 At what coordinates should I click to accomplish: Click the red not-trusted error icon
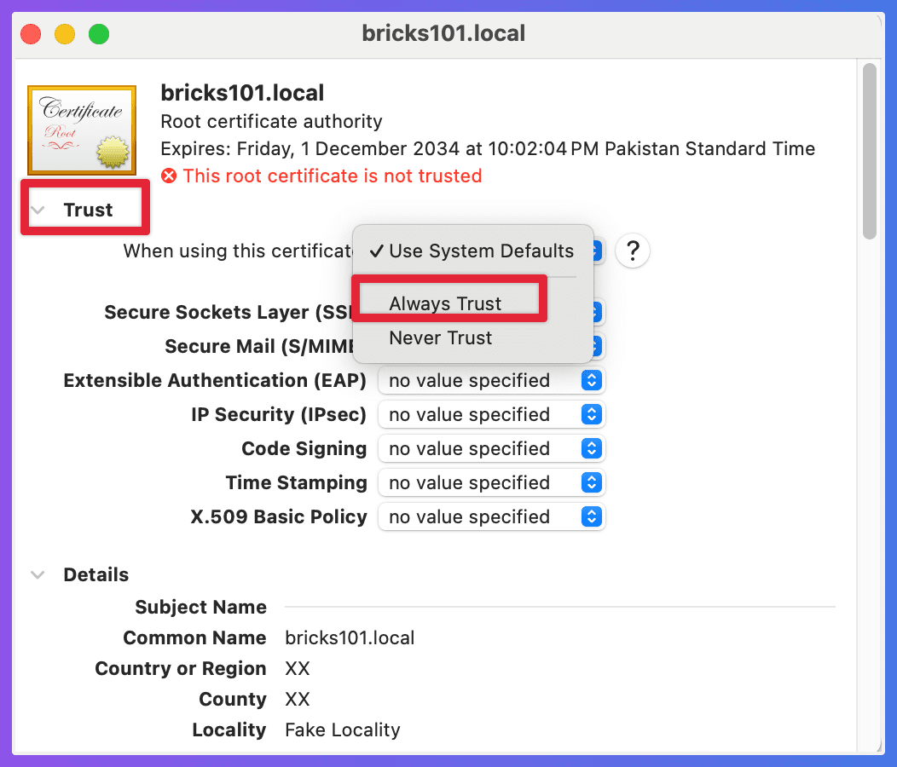click(x=169, y=176)
